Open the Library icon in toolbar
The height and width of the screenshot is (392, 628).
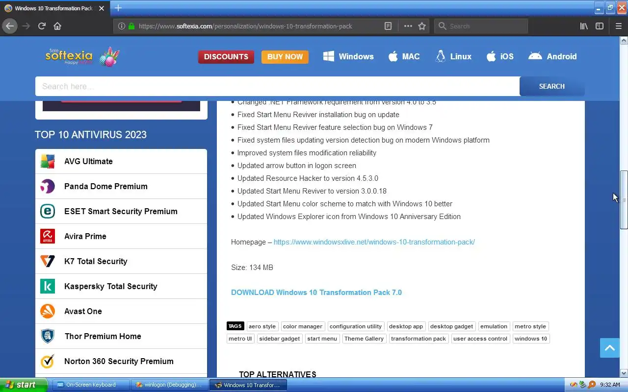tap(584, 26)
